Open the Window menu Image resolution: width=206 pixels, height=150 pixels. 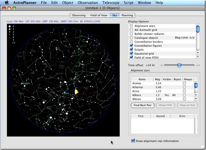[x=144, y=3]
